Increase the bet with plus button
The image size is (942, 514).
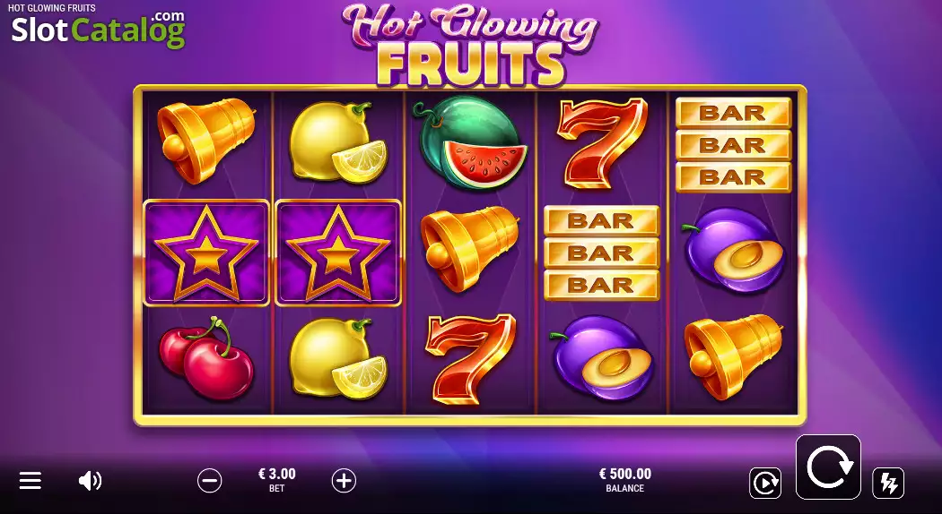click(x=344, y=480)
